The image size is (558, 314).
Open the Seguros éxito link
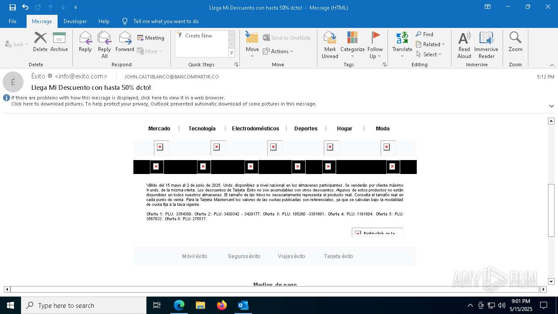244,256
